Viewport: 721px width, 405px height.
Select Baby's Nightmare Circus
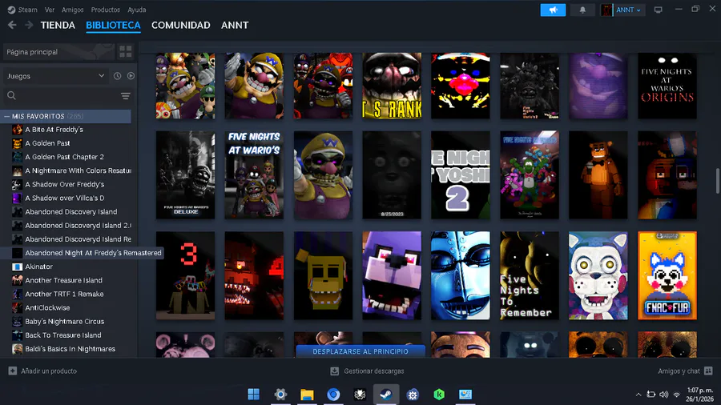tap(66, 322)
